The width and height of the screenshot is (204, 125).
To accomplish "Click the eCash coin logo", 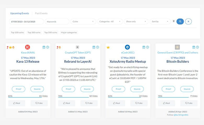I will [x=127, y=47].
